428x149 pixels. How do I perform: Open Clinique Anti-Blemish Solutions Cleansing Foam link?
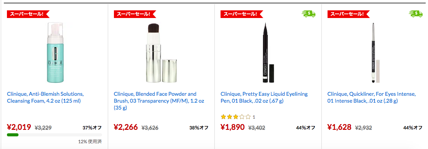point(45,97)
